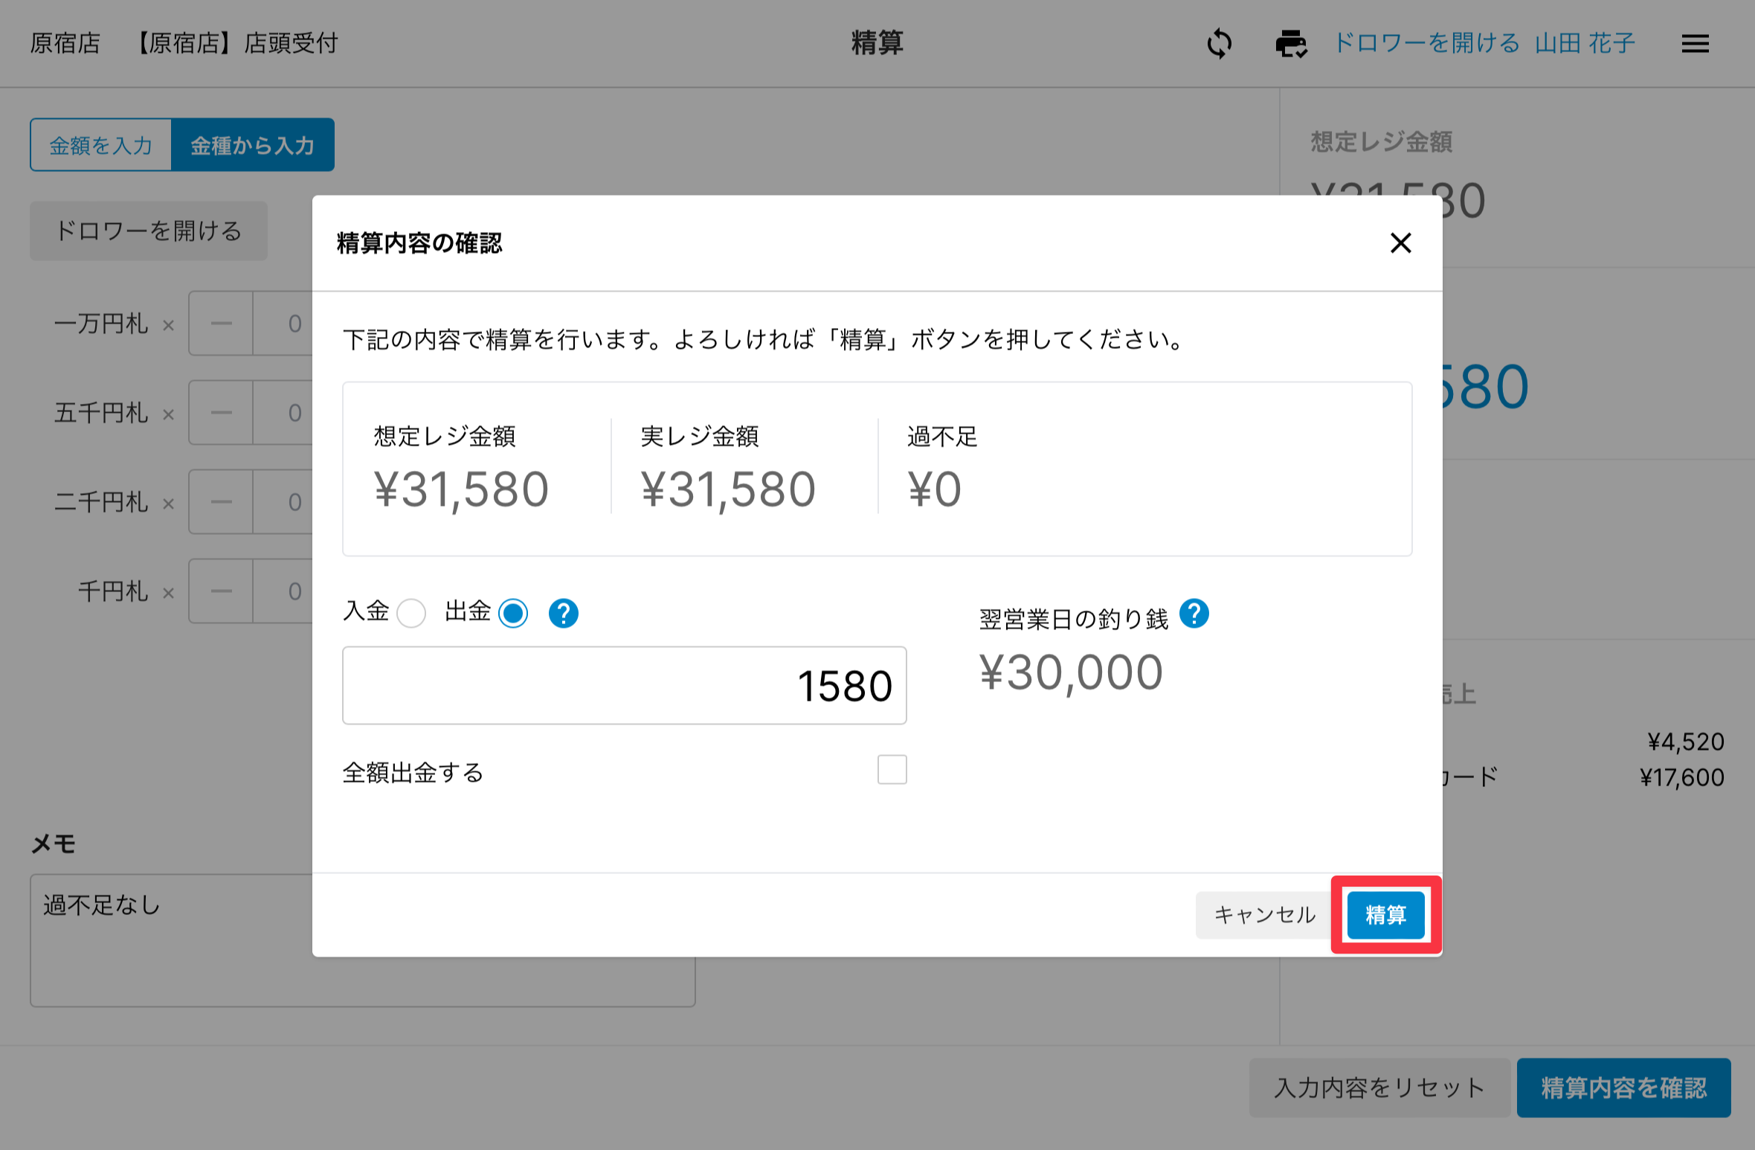Close the settlement confirmation dialog
Viewport: 1755px width, 1150px height.
click(1400, 242)
